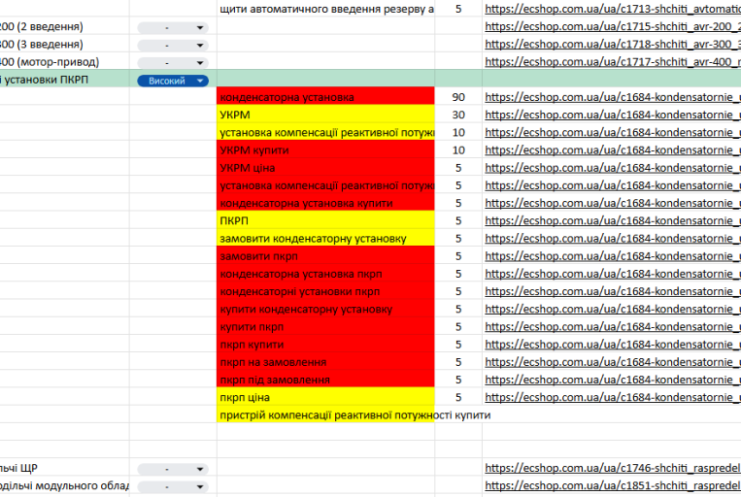Select the yellow 'установка компенсації реактивної потужності' cell
The image size is (741, 497).
point(325,132)
